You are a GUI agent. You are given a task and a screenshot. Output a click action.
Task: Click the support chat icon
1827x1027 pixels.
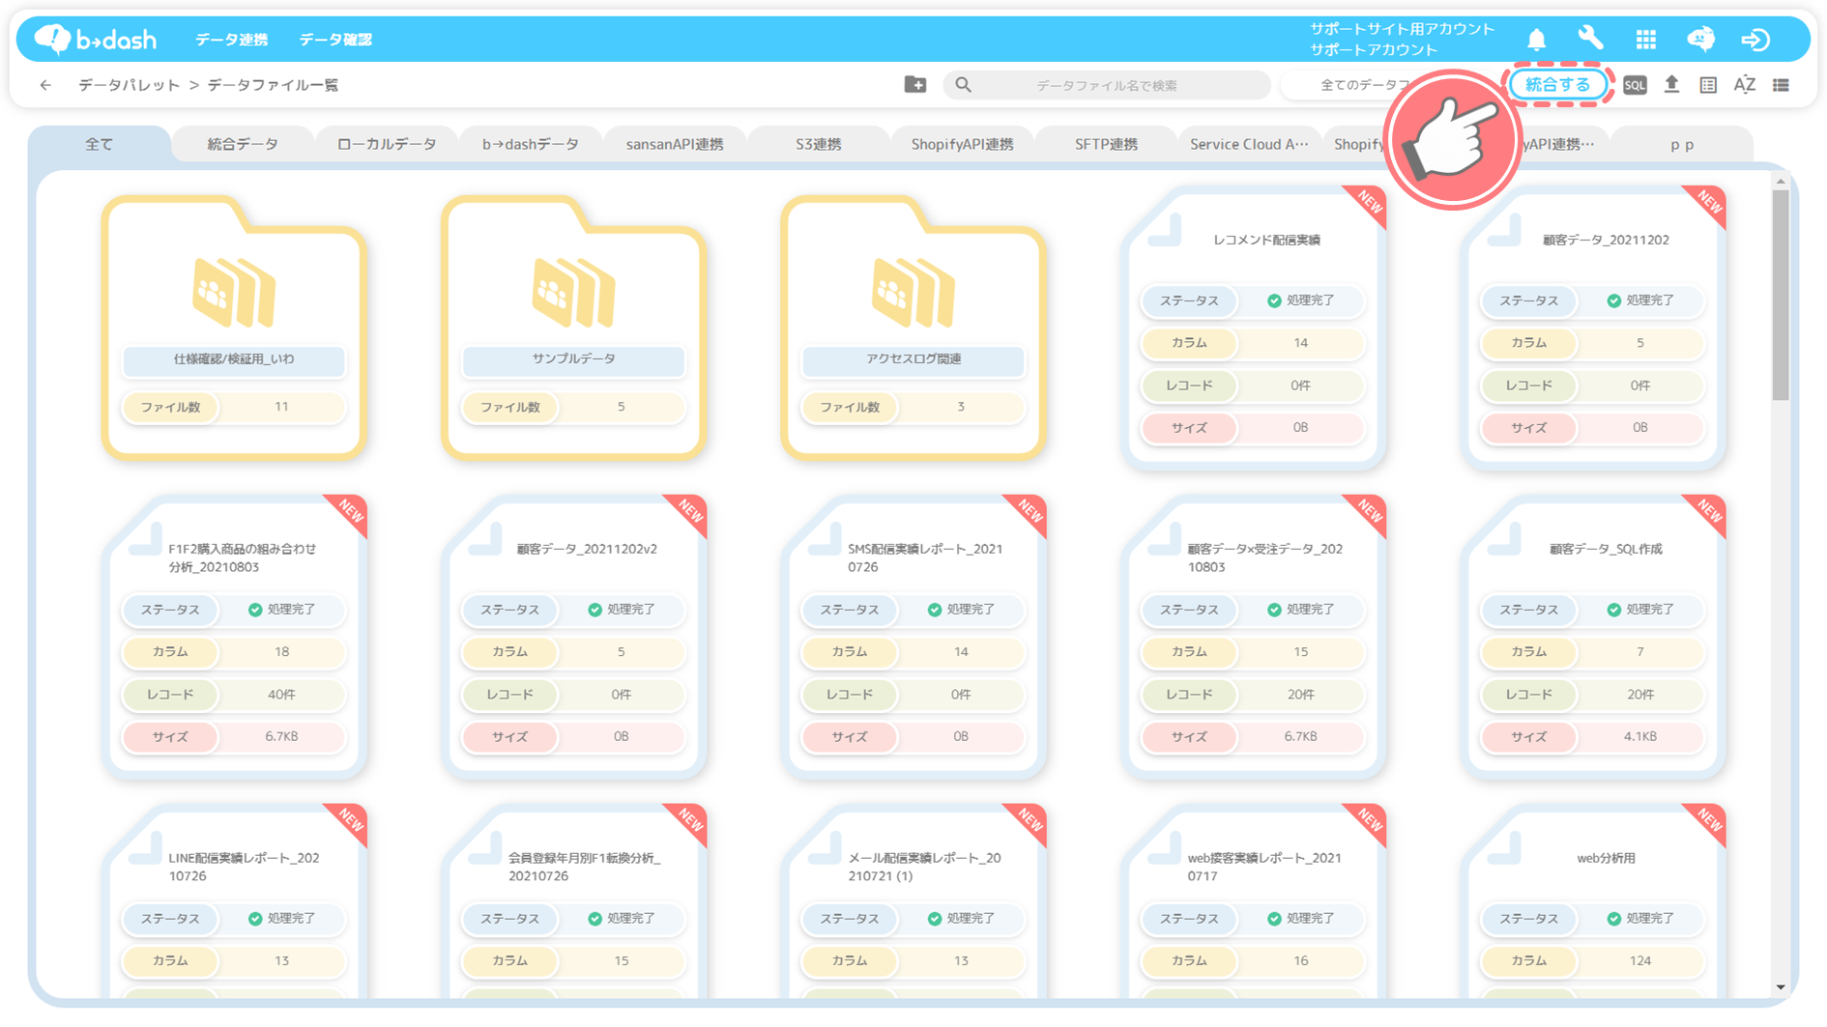click(x=1700, y=39)
